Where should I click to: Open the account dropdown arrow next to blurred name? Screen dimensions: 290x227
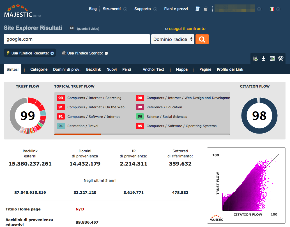click(x=259, y=9)
